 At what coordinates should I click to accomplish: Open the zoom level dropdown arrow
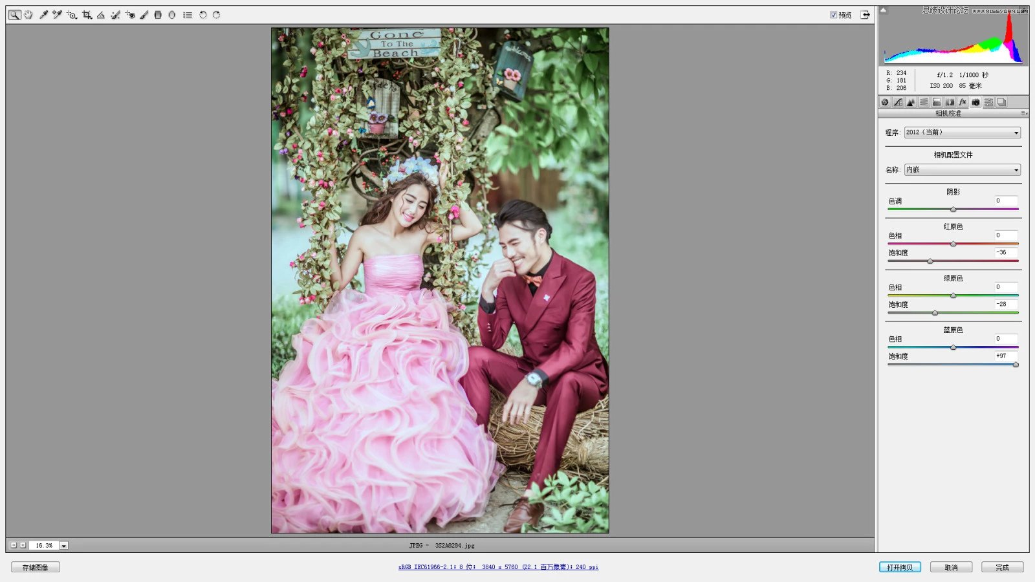63,546
